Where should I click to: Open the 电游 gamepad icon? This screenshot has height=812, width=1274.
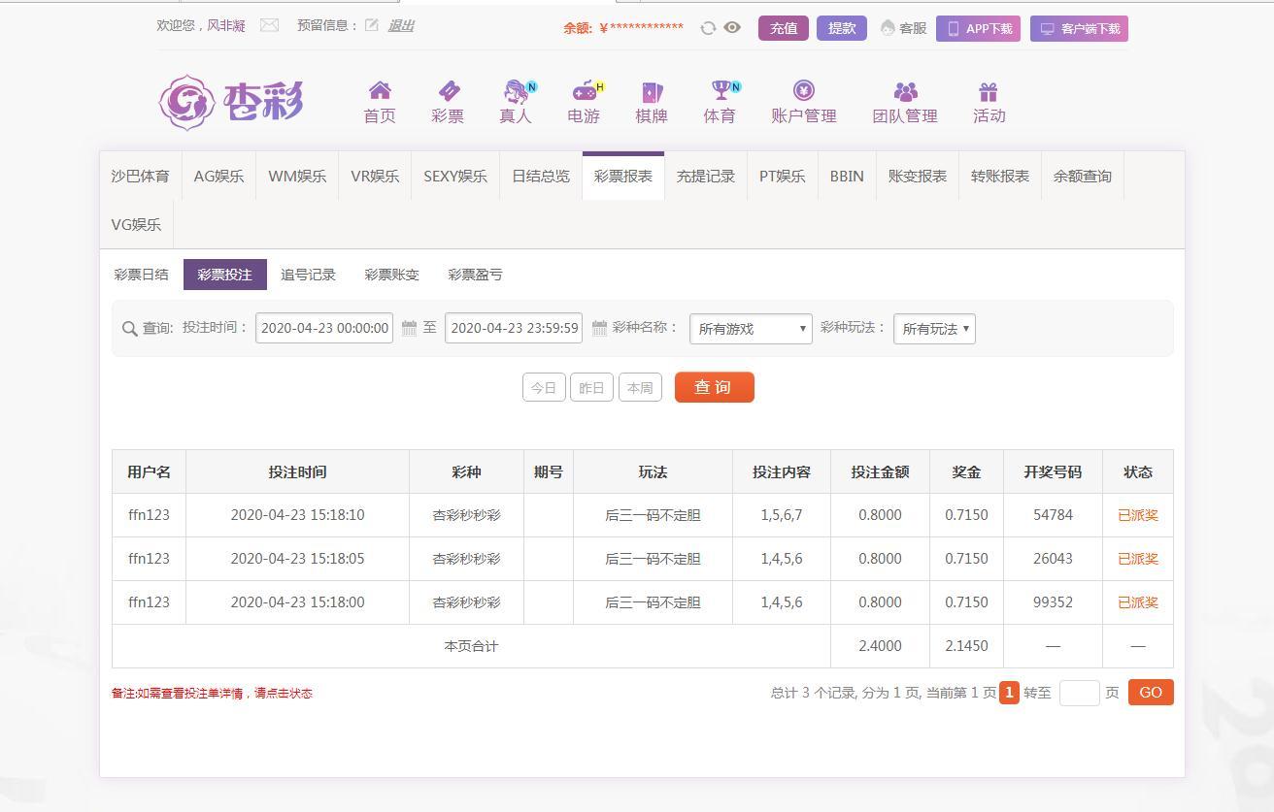point(585,91)
